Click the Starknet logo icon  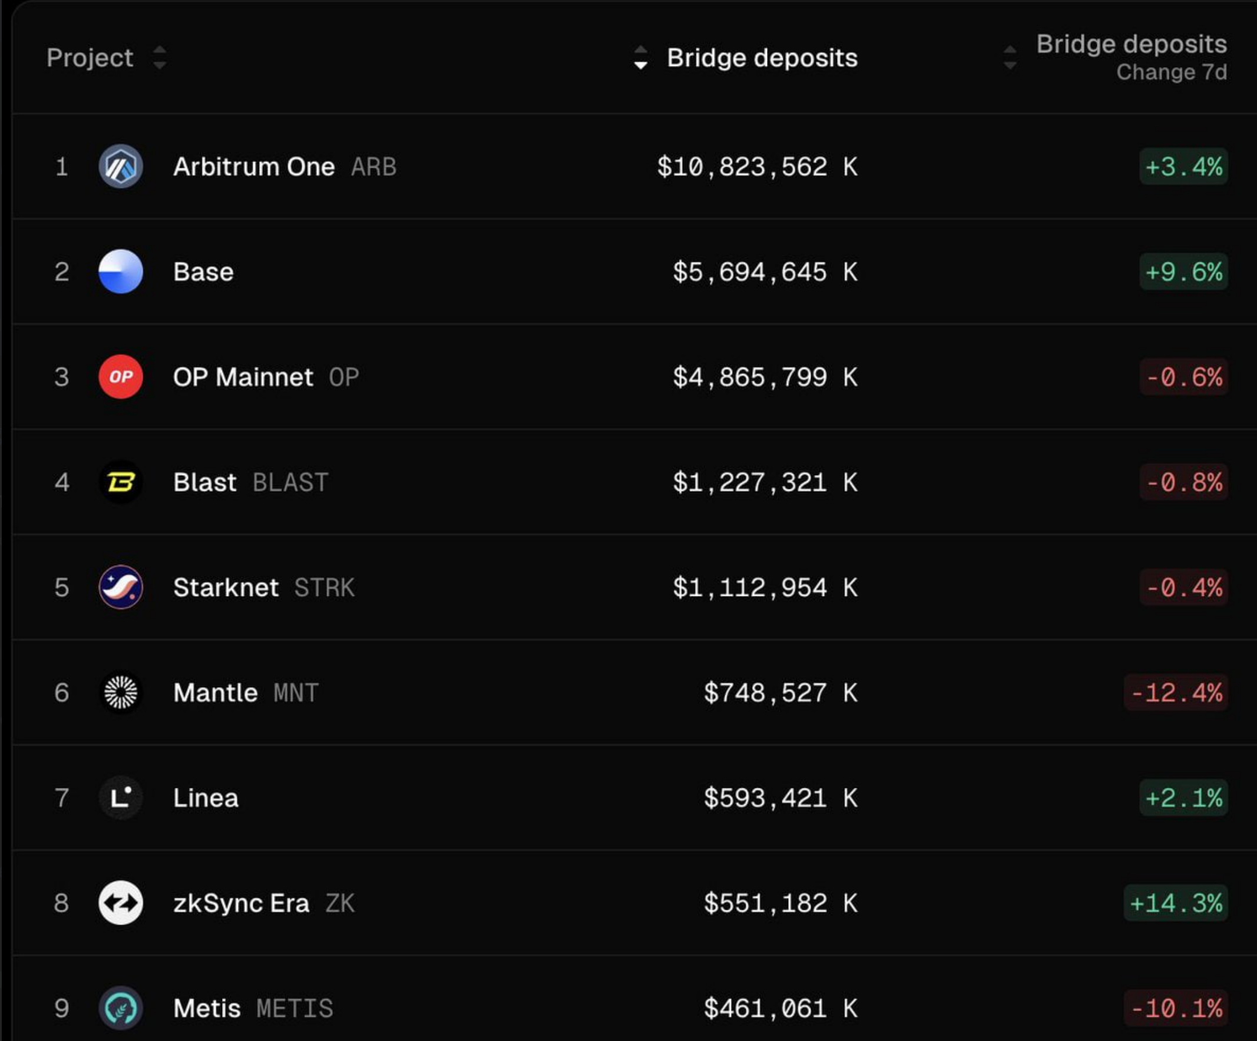pos(120,588)
